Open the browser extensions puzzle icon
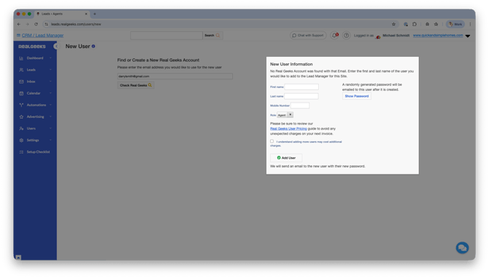 [x=415, y=24]
